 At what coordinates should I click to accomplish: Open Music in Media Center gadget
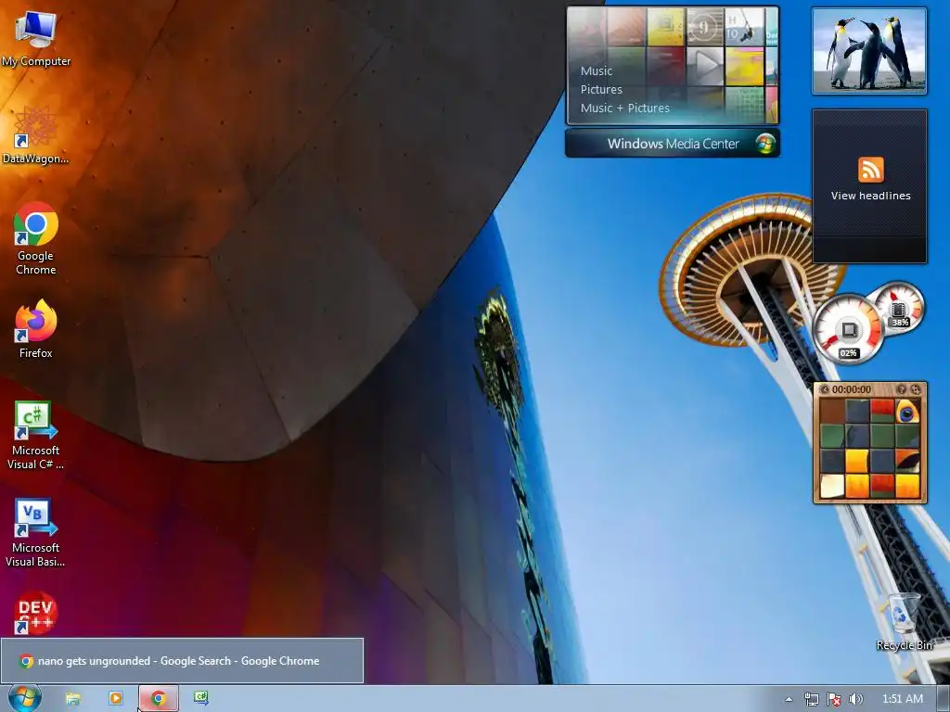(597, 70)
